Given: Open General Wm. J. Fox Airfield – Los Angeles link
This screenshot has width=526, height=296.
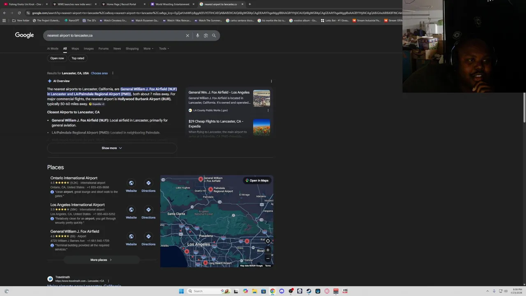Looking at the screenshot, I should point(219,92).
